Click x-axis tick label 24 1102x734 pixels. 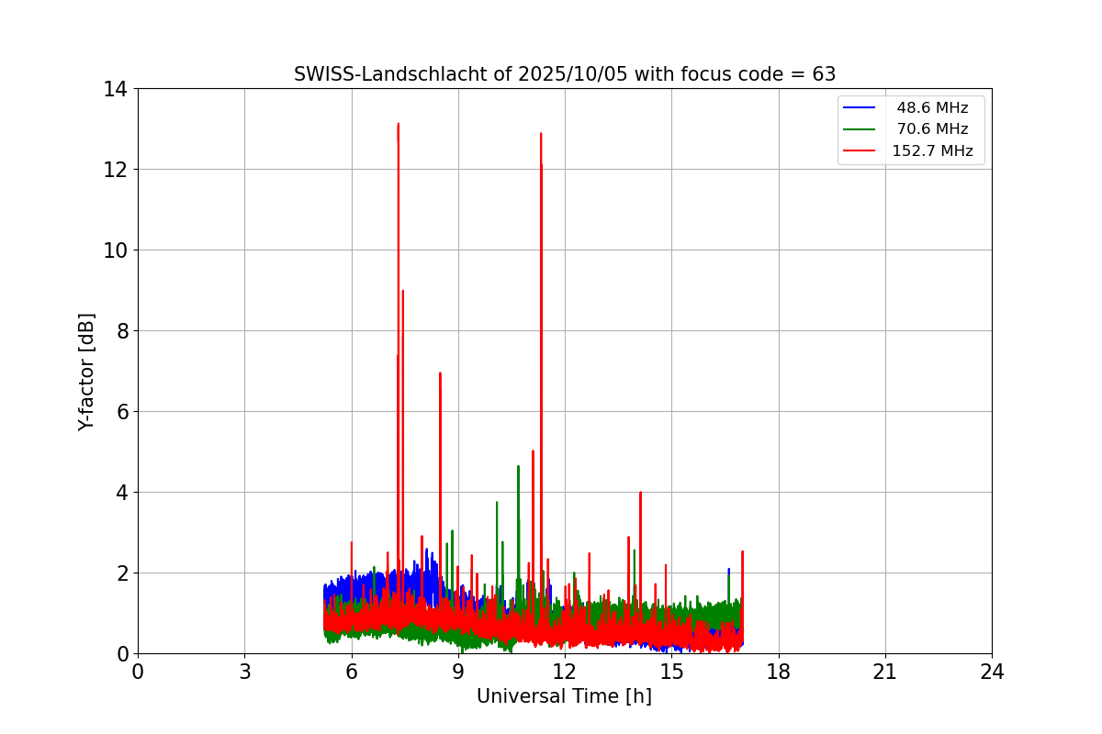coord(992,672)
